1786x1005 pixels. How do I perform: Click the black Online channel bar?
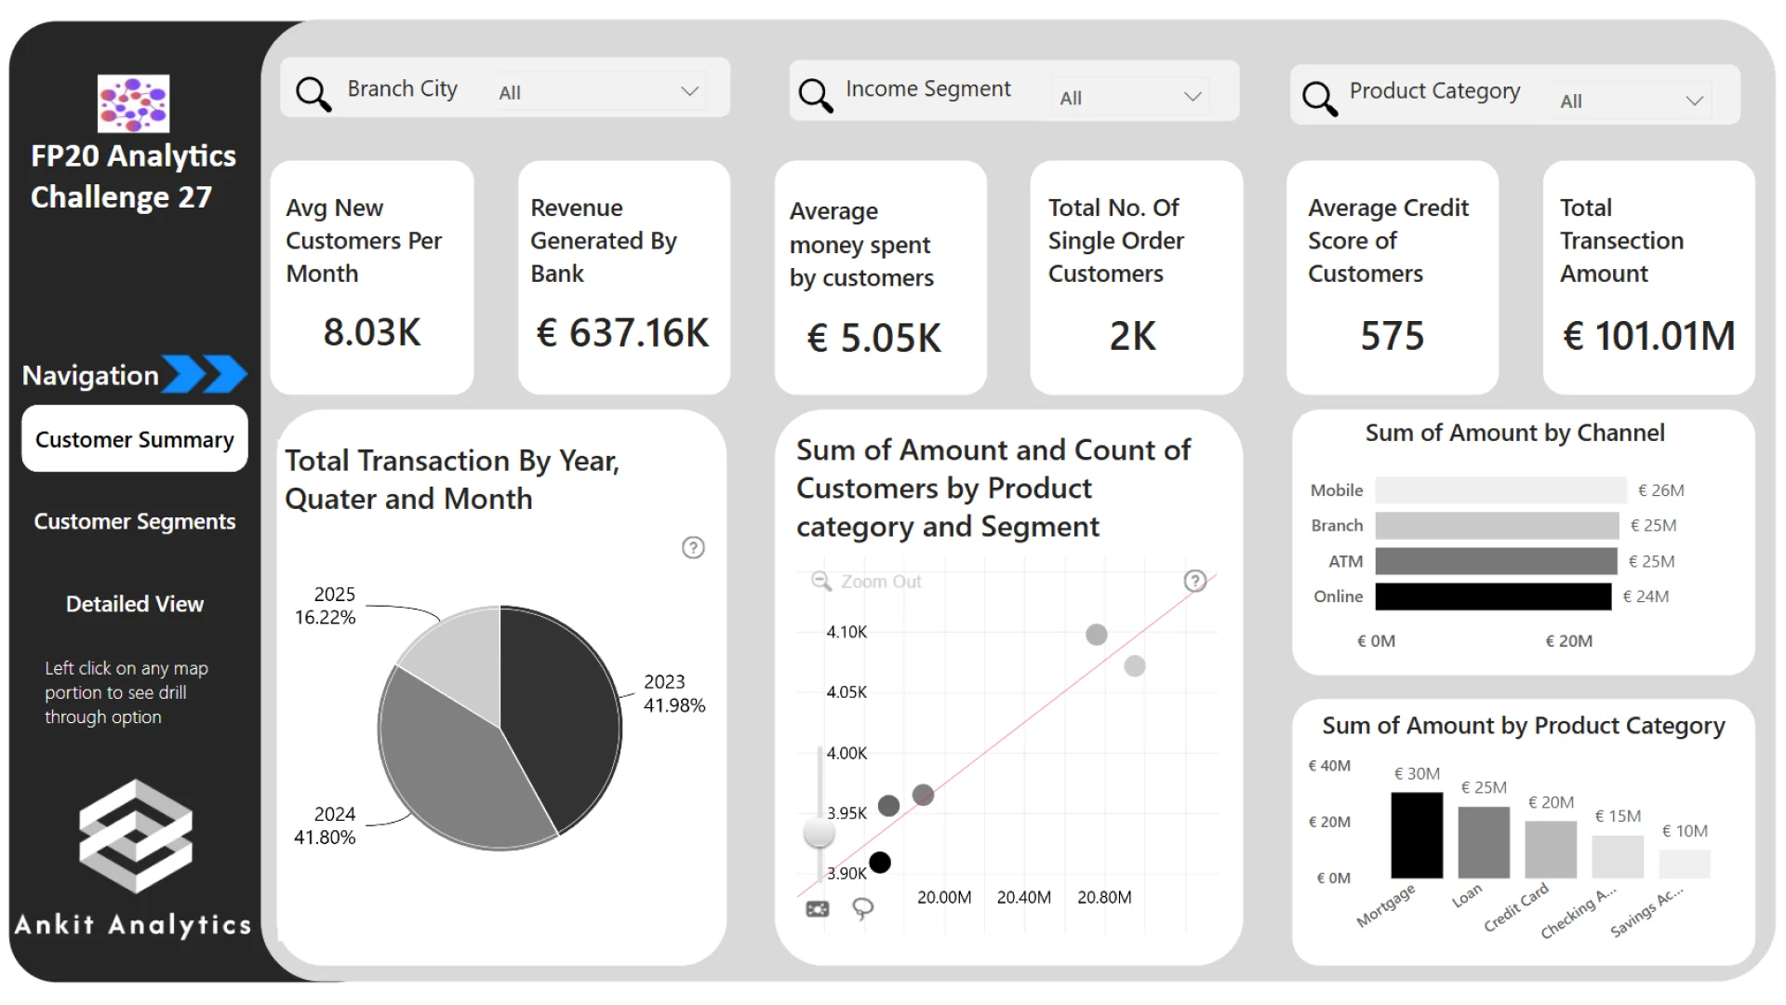[x=1493, y=596]
